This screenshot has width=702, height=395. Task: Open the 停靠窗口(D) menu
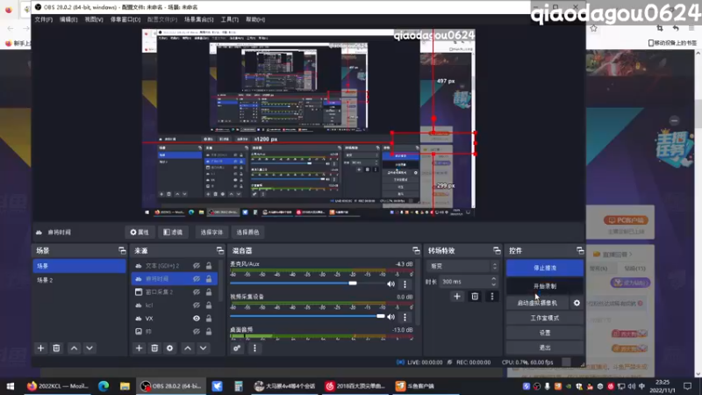(125, 19)
